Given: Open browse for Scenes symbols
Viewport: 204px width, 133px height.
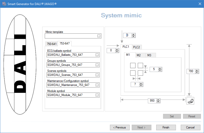Looking at the screenshot, I should point(97,75).
